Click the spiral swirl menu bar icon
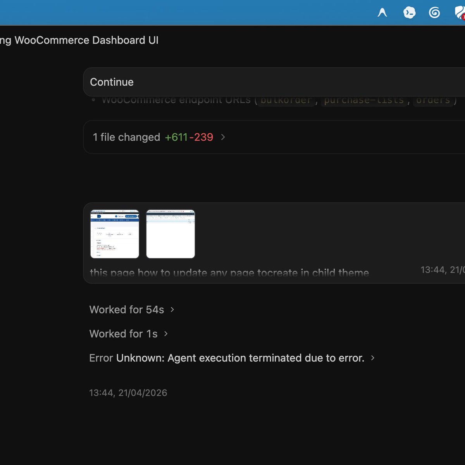465x465 pixels. pos(434,13)
